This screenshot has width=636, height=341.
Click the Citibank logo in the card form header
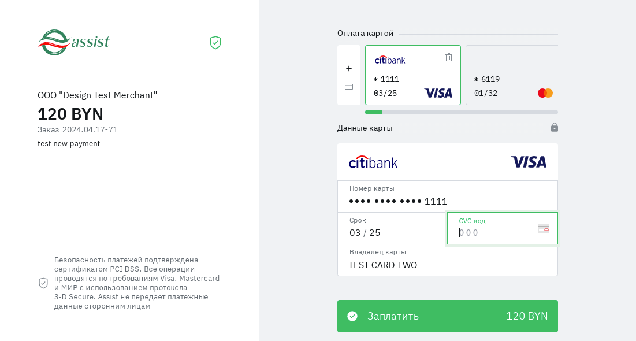click(x=373, y=162)
